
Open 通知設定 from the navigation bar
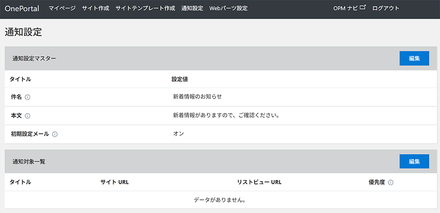pos(192,8)
